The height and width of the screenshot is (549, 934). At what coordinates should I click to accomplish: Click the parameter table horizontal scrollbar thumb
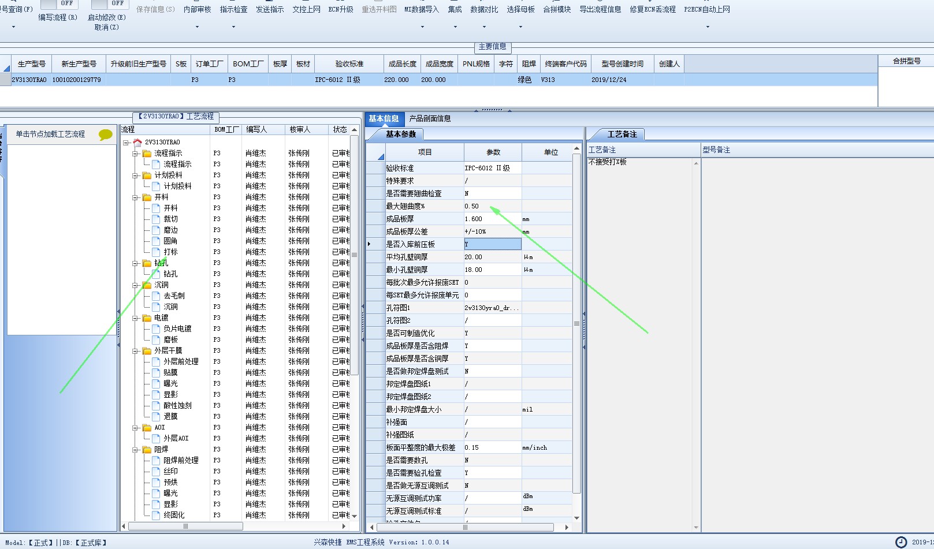(x=465, y=527)
